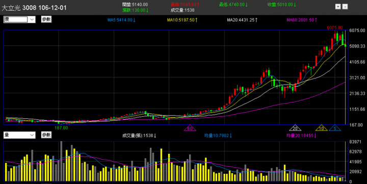Click the MA20:4431.25 legend label
The width and height of the screenshot is (367, 184).
click(x=242, y=20)
